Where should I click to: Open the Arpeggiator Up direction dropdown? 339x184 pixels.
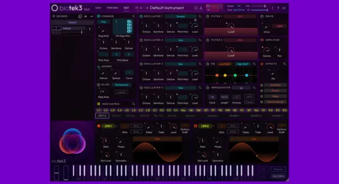(x=241, y=87)
